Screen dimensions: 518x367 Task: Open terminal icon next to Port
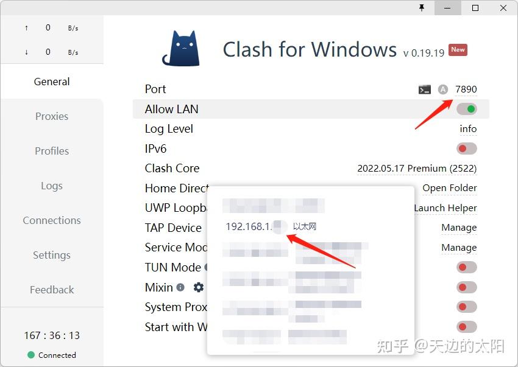425,89
